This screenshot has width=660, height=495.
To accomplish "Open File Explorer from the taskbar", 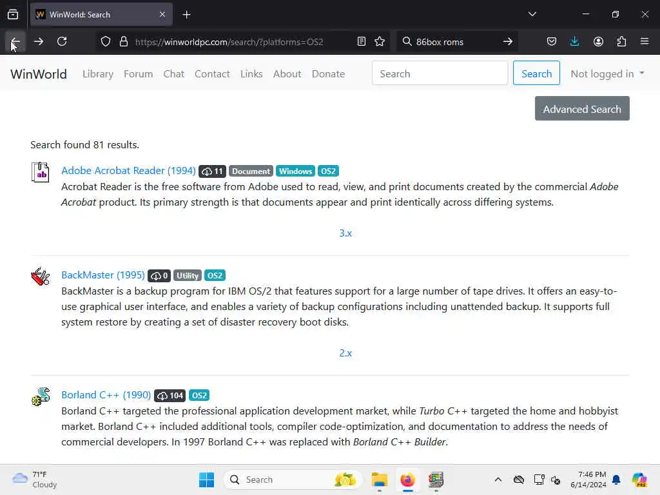I will (379, 480).
